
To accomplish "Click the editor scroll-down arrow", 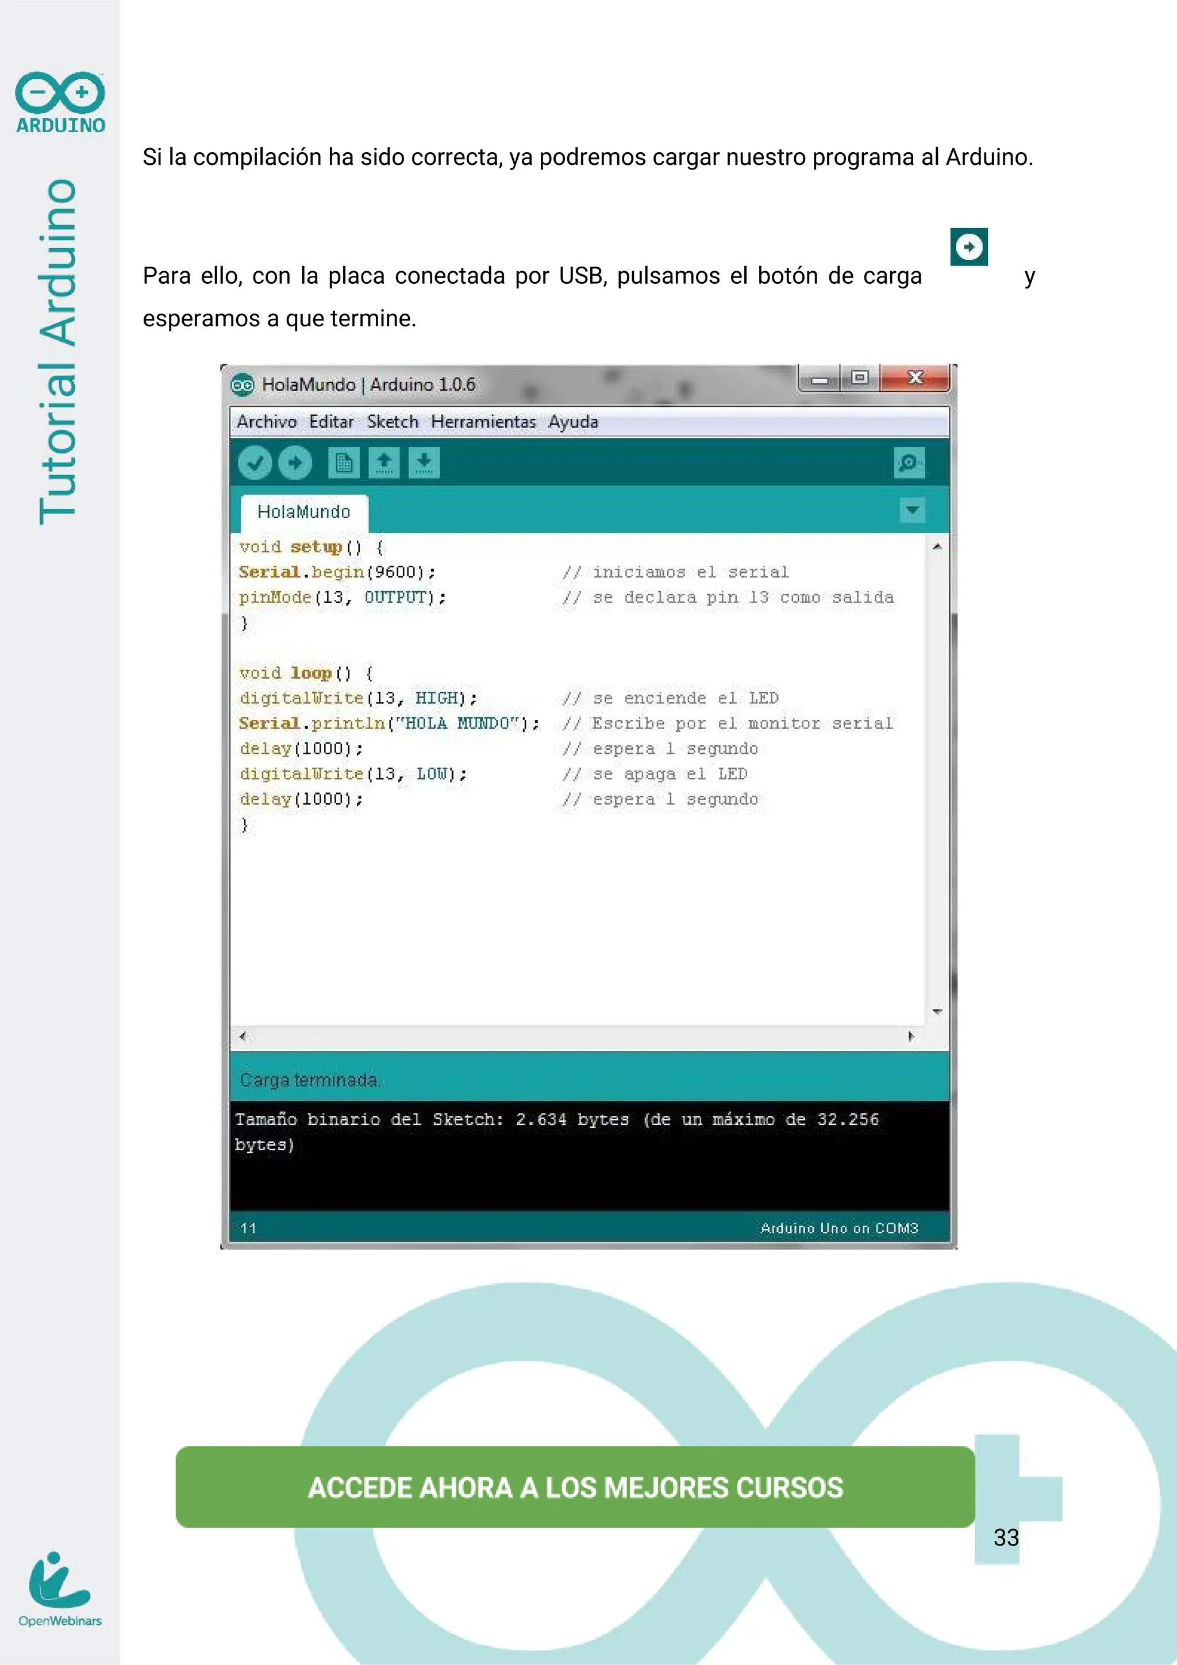I will pyautogui.click(x=937, y=1012).
